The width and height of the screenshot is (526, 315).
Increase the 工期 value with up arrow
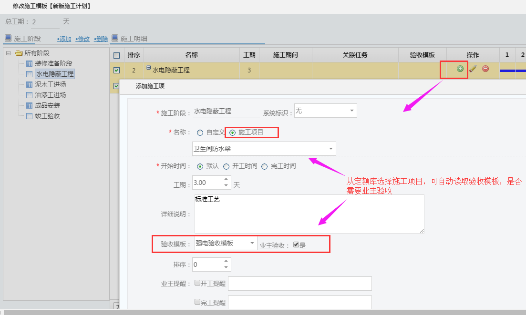pos(226,179)
